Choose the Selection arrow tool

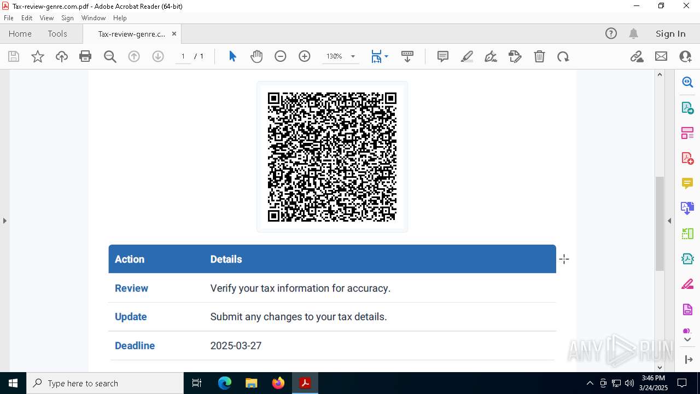[x=232, y=56]
